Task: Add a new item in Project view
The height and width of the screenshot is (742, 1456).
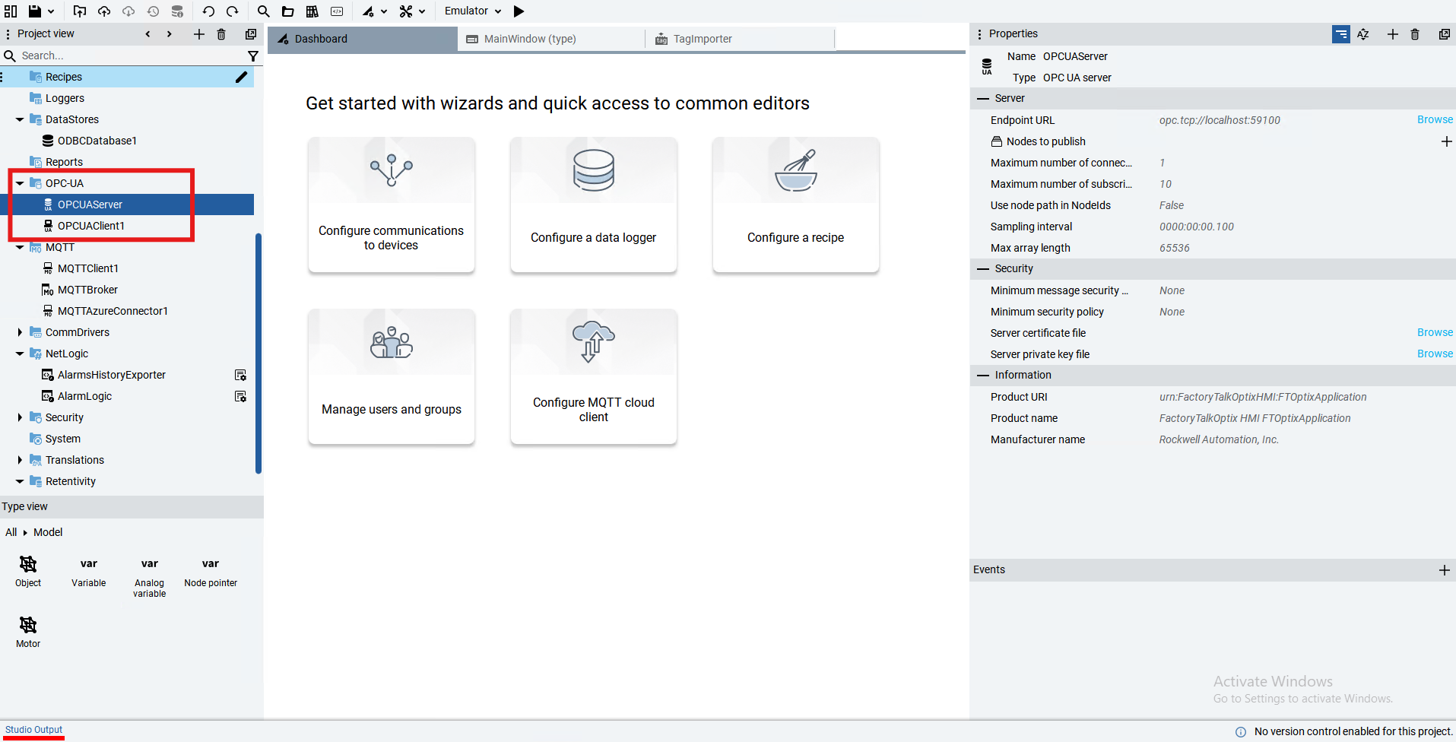Action: click(x=199, y=34)
